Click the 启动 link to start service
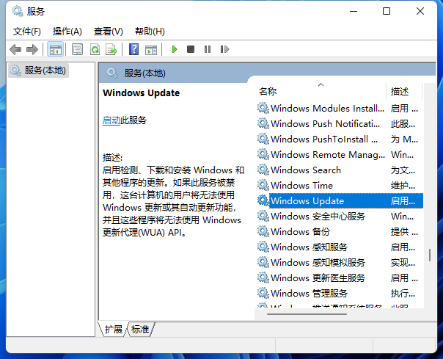 pos(111,120)
